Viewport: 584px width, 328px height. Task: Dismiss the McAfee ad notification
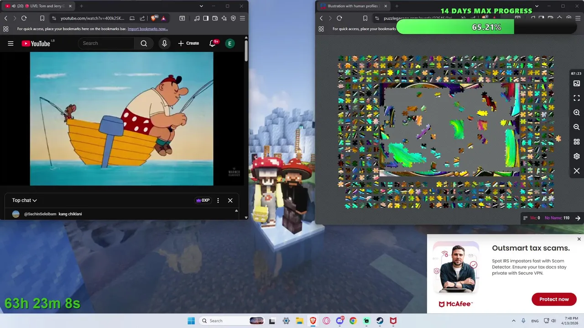(579, 239)
